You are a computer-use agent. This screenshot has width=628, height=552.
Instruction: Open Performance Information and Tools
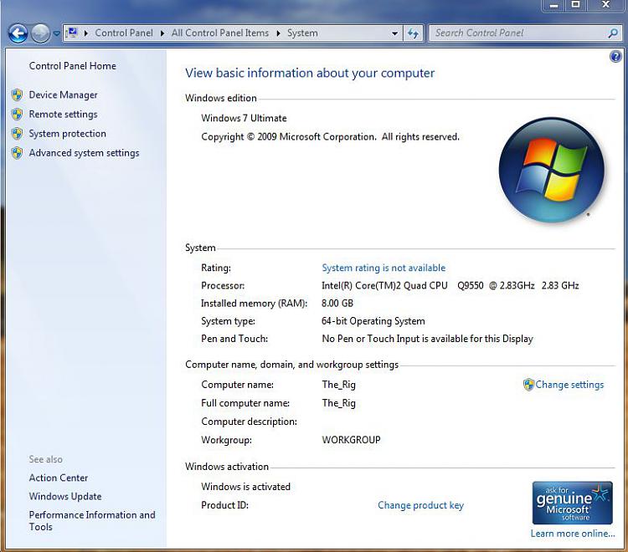[x=92, y=521]
